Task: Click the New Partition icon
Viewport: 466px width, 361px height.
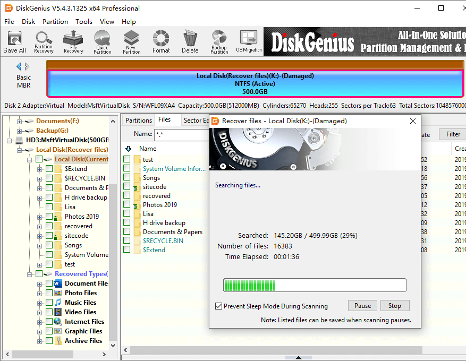Action: [x=131, y=42]
